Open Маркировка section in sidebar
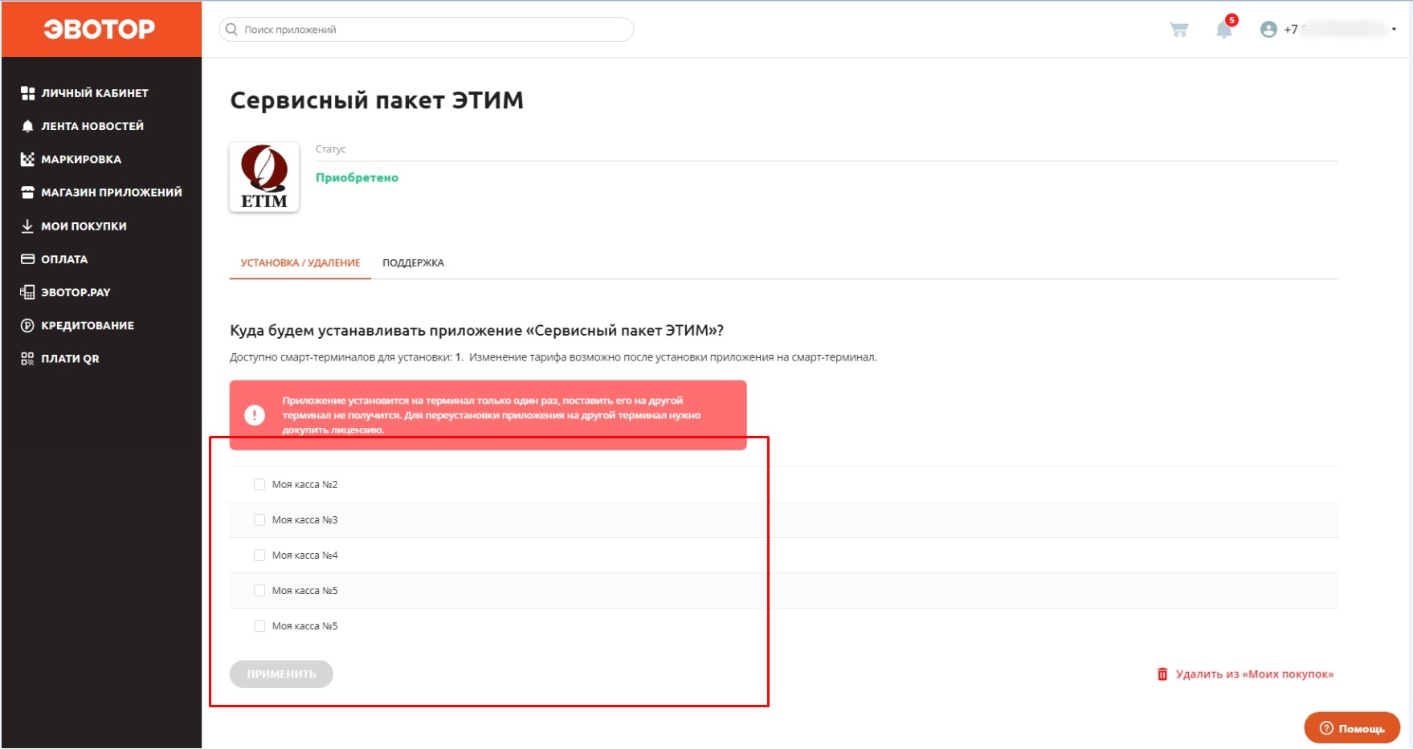Screen dimensions: 1413x749 [71, 159]
